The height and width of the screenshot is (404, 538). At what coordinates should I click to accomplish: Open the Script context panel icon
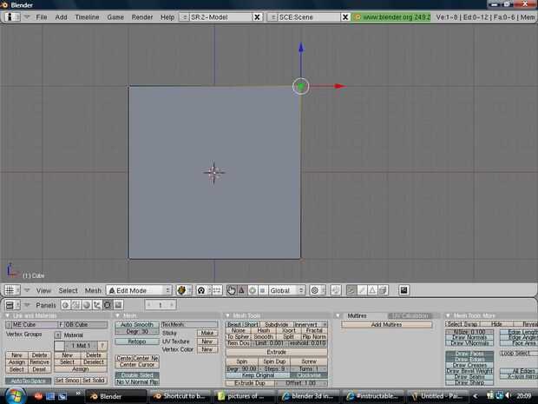pos(75,305)
